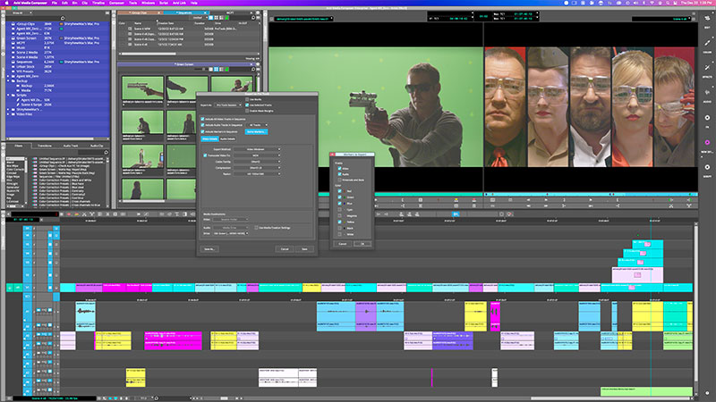Uncheck Include Markers in Sequence
The width and height of the screenshot is (716, 402).
[x=203, y=131]
